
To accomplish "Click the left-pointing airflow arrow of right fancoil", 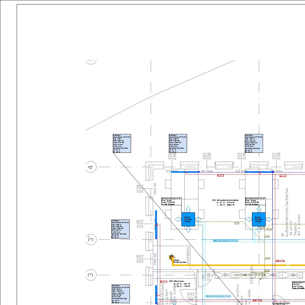I will tap(248, 220).
